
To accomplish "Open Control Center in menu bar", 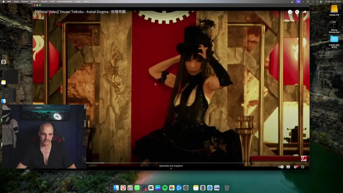I will point(321,2).
